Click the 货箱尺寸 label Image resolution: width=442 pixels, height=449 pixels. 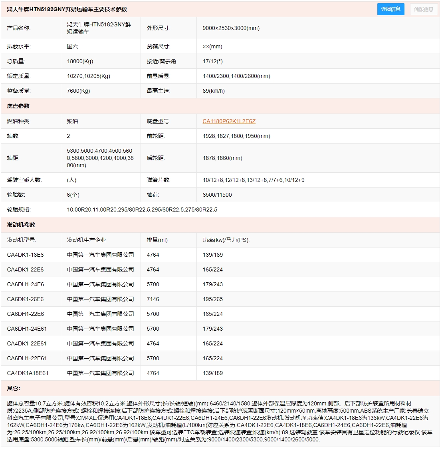[159, 46]
